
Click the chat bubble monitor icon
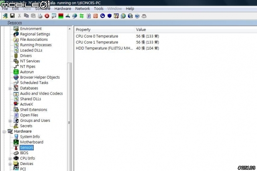coord(54,16)
